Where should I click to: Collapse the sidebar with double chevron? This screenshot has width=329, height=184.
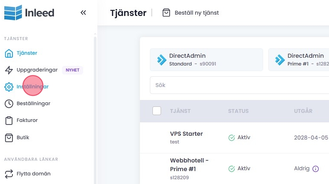pos(83,12)
